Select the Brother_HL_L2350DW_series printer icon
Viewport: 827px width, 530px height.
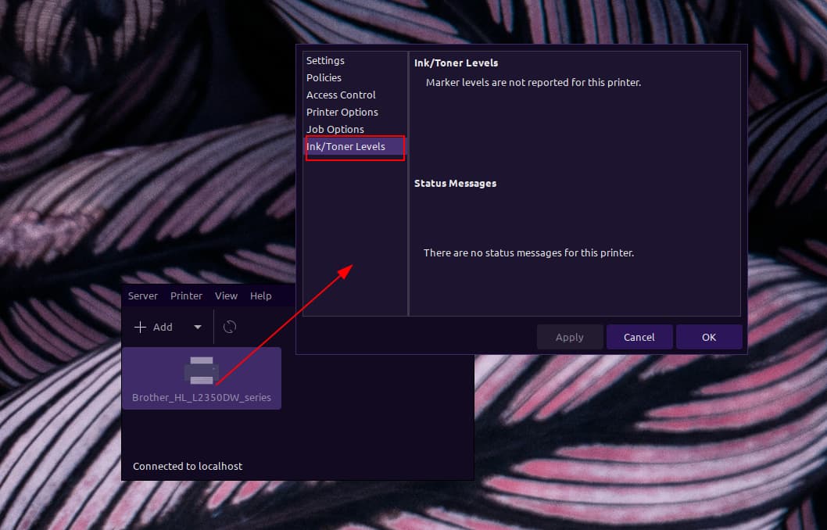coord(202,371)
